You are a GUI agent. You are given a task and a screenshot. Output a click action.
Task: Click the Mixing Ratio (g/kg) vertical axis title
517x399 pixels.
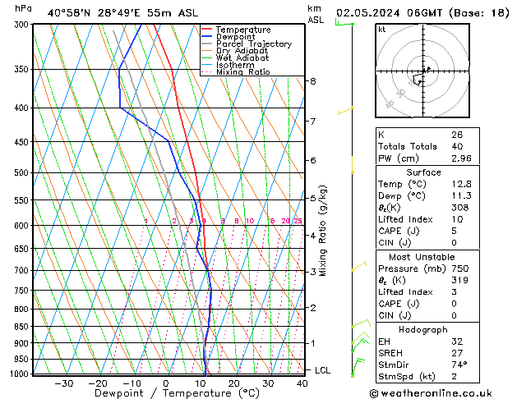click(x=322, y=231)
